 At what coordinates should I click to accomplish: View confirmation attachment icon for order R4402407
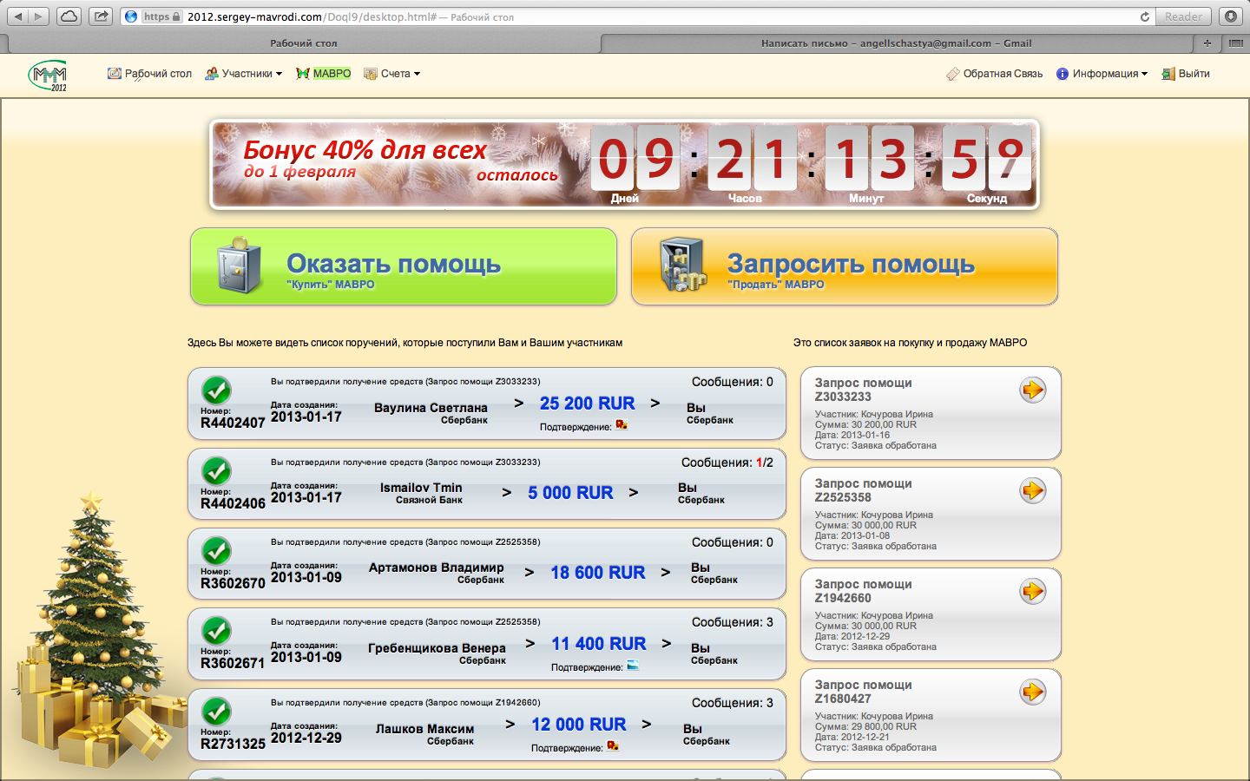tap(622, 425)
